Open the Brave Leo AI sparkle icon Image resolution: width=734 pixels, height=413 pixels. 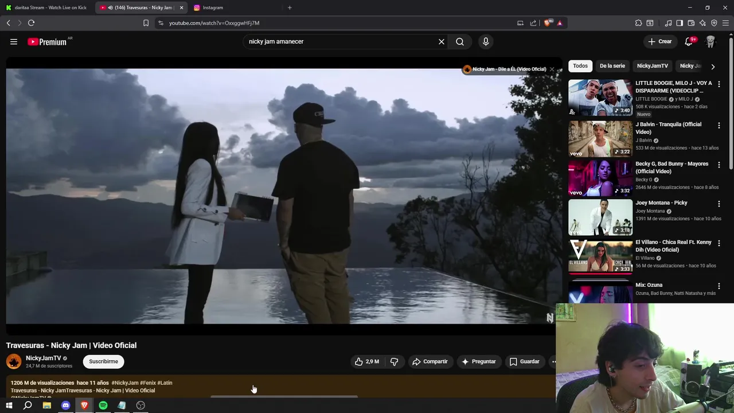(x=702, y=23)
